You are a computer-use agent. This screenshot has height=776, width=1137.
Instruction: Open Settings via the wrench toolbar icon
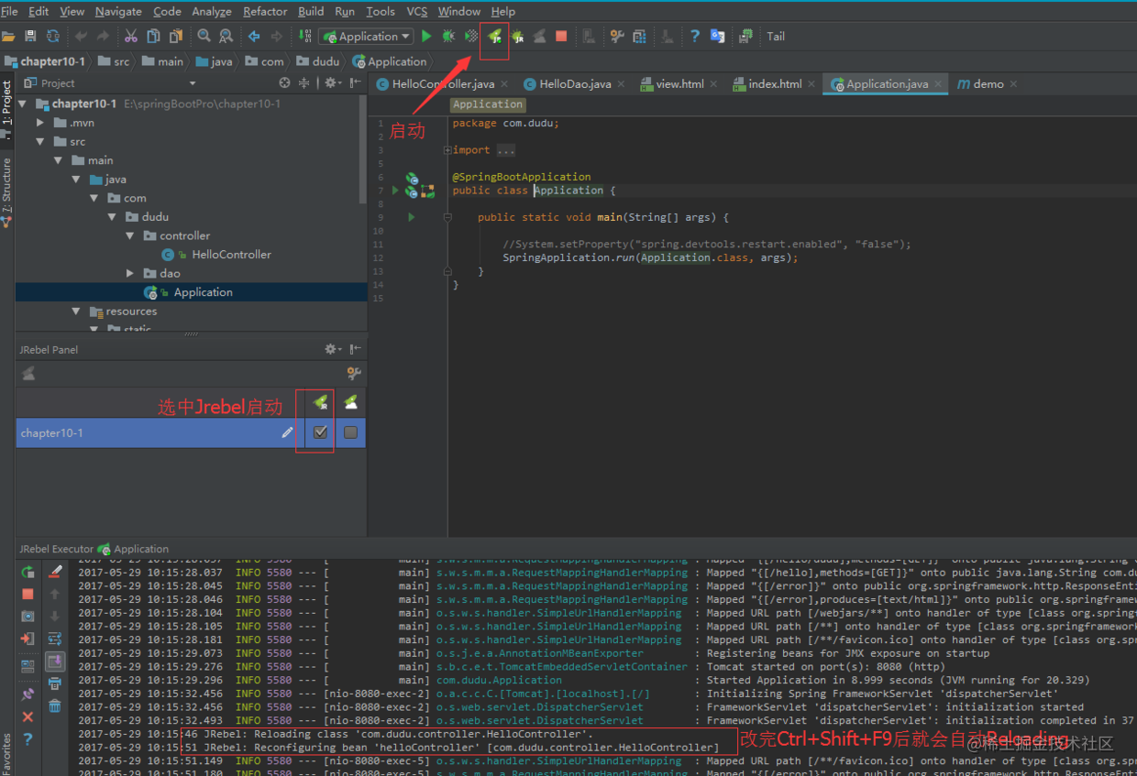(617, 37)
